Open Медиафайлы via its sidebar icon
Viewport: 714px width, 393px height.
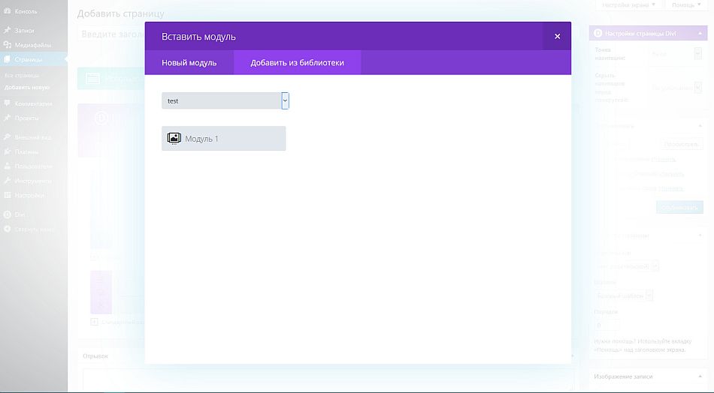tap(8, 45)
